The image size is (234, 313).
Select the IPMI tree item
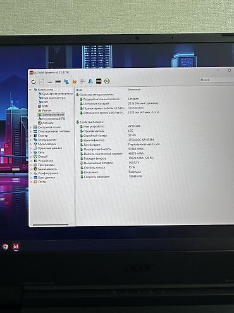[x=43, y=106]
